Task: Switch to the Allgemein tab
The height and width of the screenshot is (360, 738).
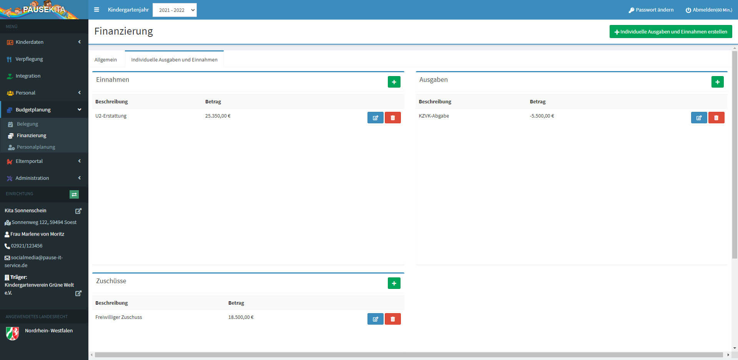Action: point(106,60)
